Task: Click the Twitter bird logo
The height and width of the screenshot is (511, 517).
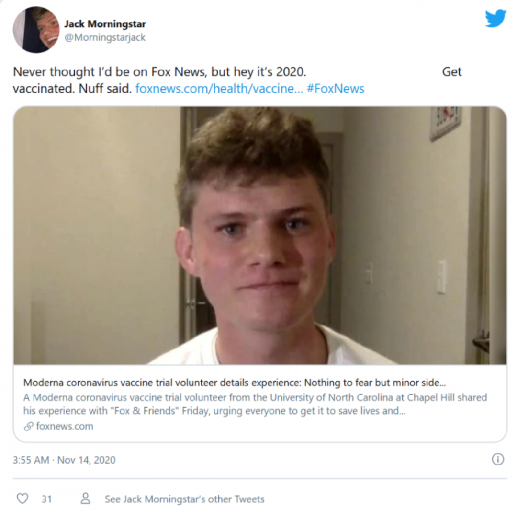Action: [495, 18]
